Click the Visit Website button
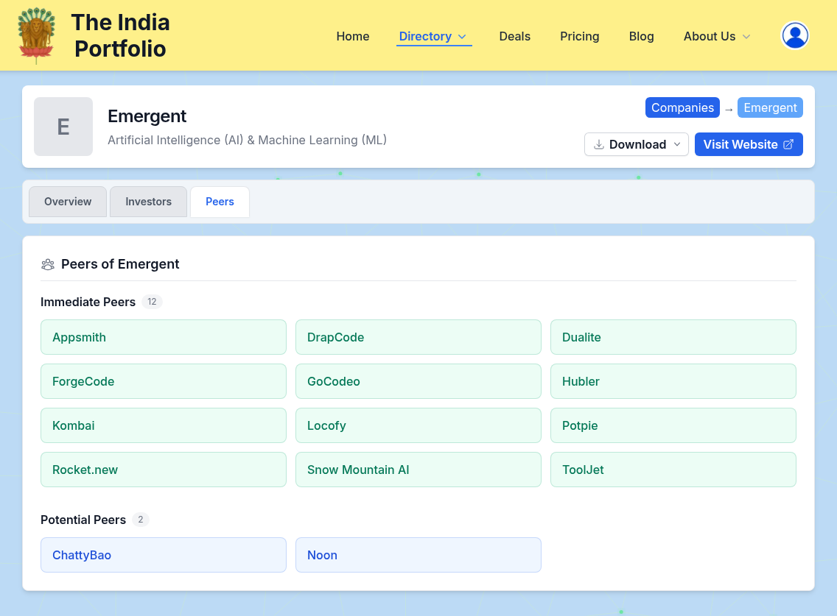The image size is (837, 616). tap(749, 144)
